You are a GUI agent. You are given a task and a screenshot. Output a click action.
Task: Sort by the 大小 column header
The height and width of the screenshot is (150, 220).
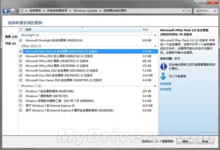150,30
